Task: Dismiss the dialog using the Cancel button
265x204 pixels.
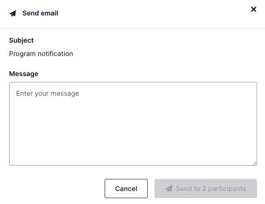Action: click(x=126, y=189)
